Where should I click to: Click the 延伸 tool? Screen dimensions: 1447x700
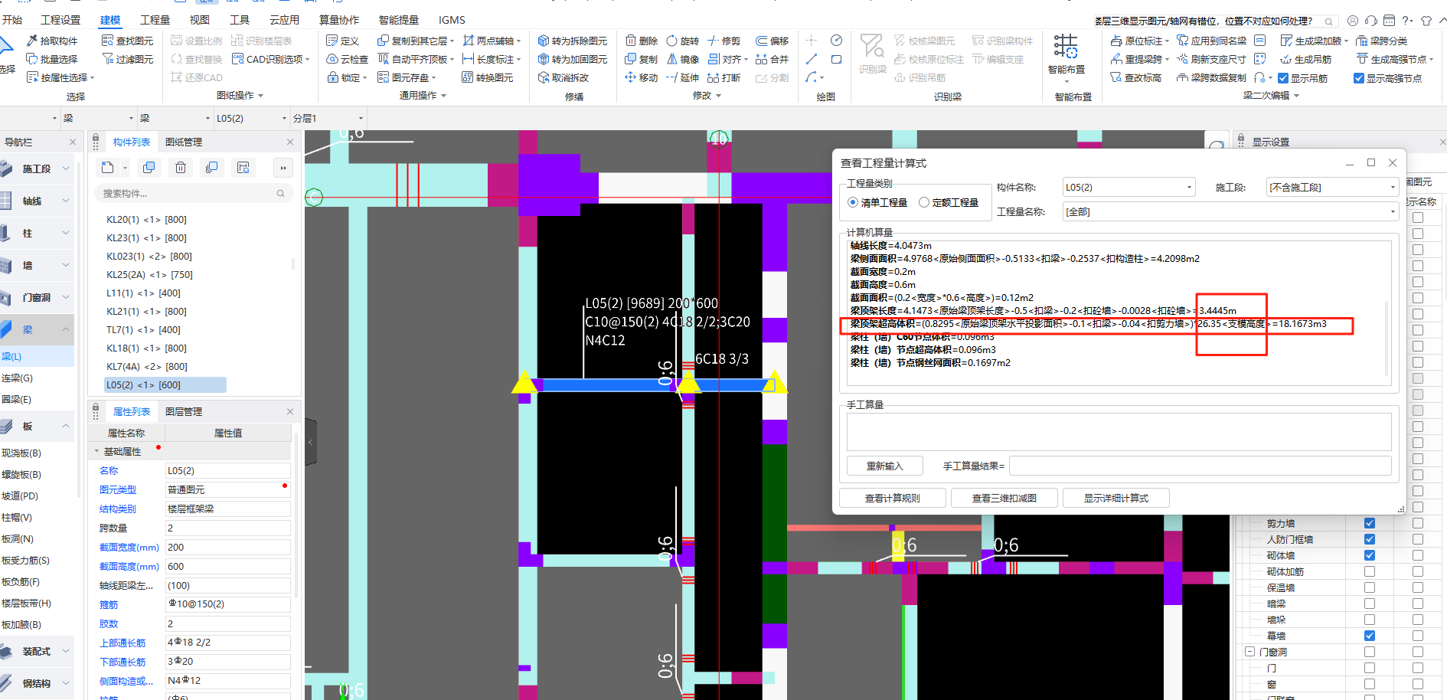(x=682, y=77)
